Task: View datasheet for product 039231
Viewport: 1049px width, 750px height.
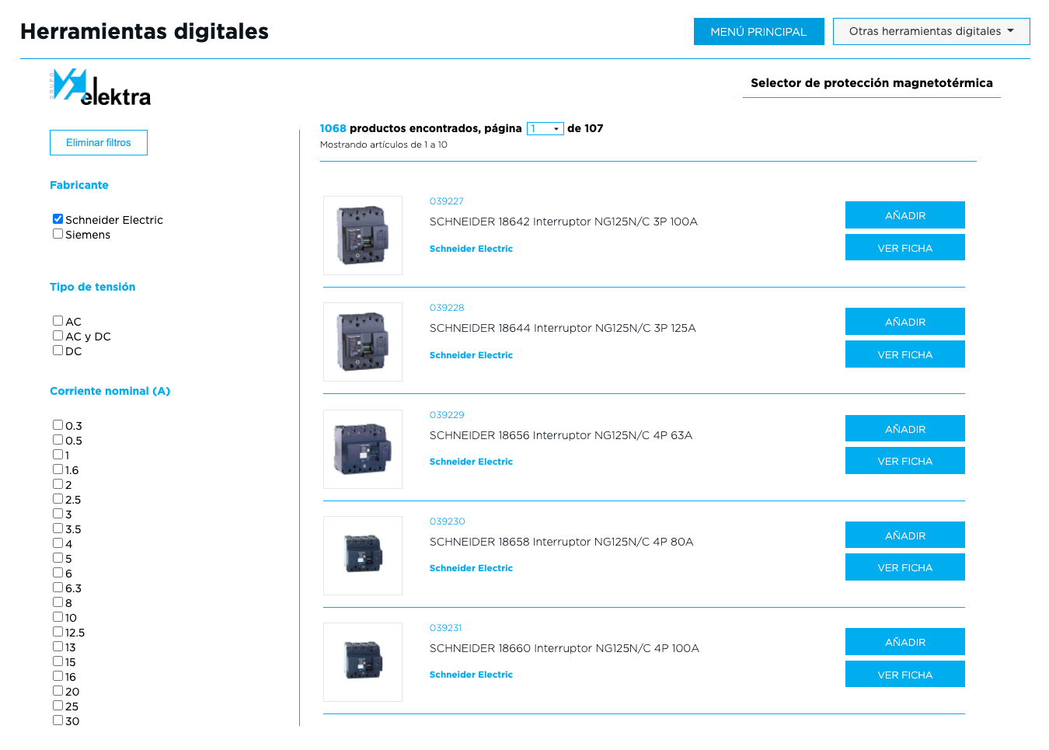Action: (x=905, y=675)
